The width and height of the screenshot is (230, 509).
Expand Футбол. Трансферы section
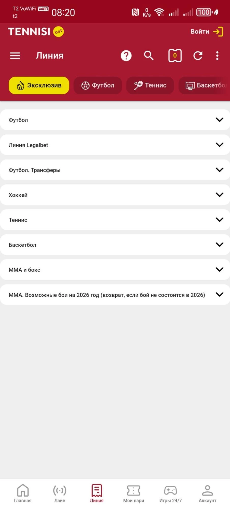[x=115, y=170]
